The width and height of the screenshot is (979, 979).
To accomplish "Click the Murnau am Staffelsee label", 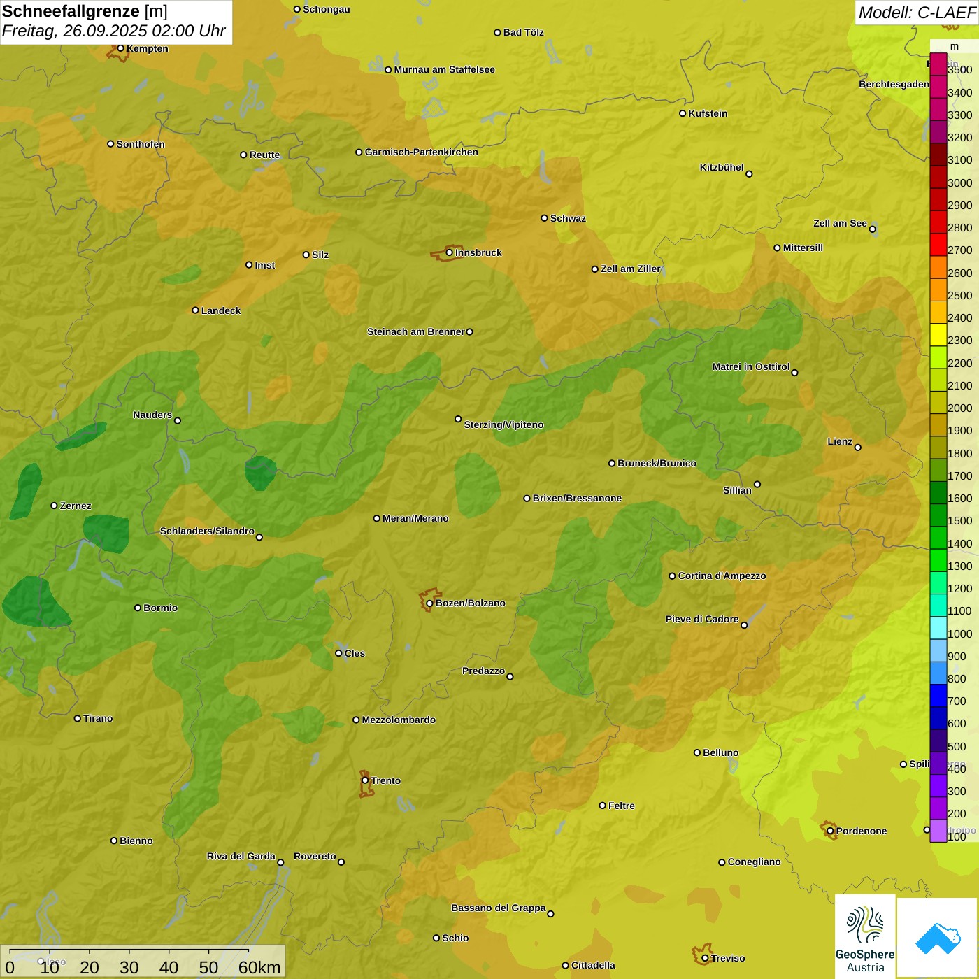I will [x=445, y=69].
